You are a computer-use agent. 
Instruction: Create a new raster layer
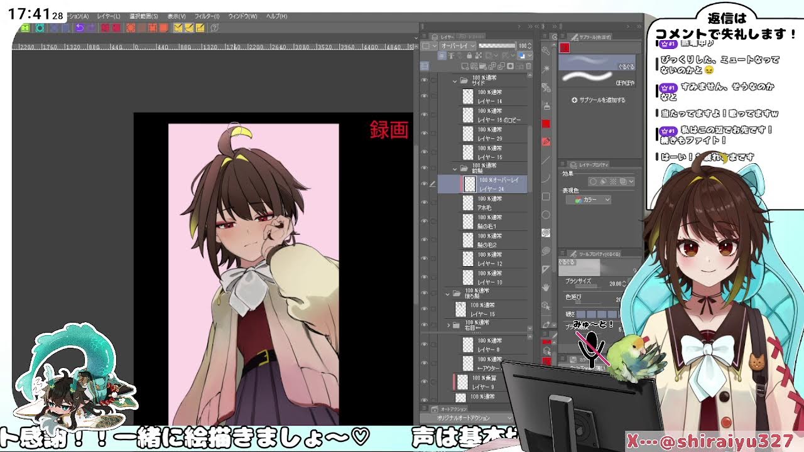pyautogui.click(x=465, y=66)
